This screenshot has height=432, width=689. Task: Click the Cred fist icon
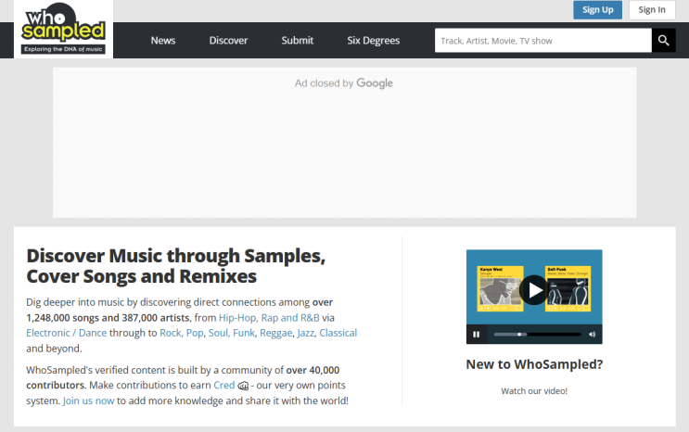pos(243,386)
